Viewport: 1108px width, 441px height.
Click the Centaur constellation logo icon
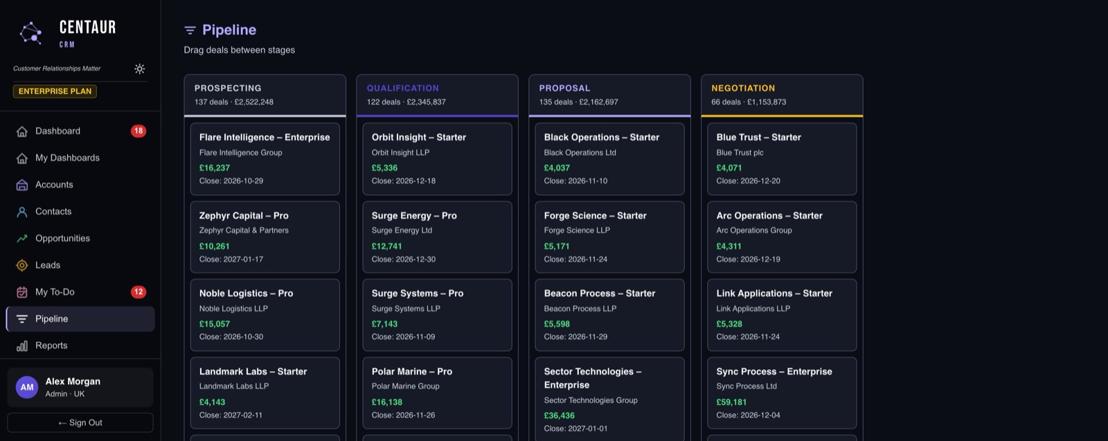[x=30, y=33]
